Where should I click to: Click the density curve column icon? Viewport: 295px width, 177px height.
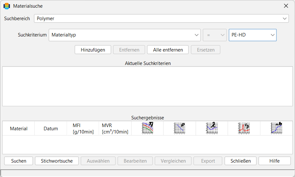click(179, 128)
